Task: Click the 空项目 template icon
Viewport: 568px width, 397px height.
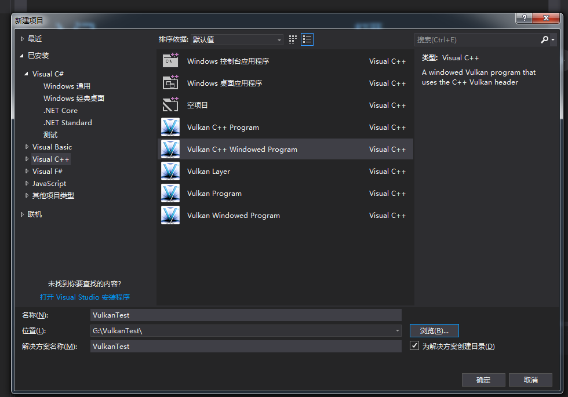Action: (170, 105)
